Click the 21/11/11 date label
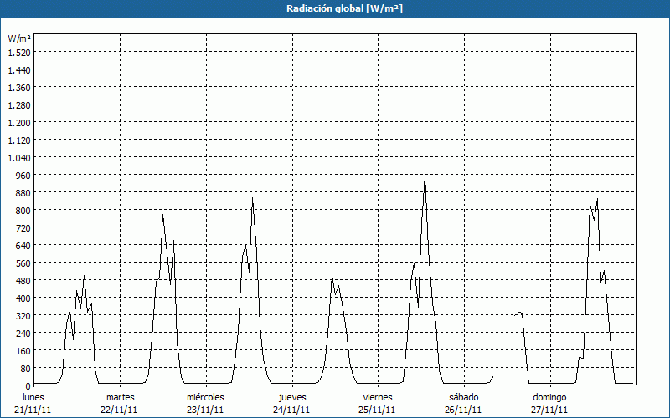Screen dimensions: 670x418 click(x=33, y=410)
